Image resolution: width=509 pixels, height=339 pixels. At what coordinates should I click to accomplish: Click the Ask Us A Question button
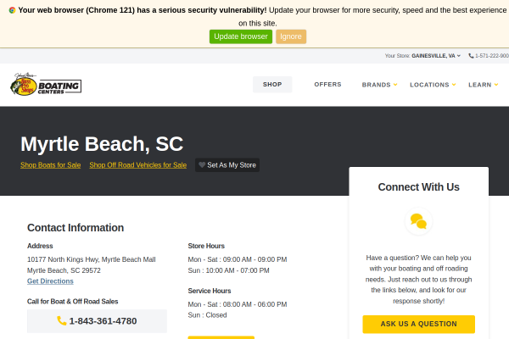point(418,324)
